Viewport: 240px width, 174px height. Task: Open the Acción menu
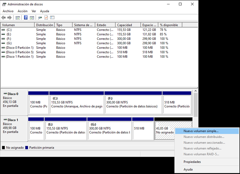point(23,11)
